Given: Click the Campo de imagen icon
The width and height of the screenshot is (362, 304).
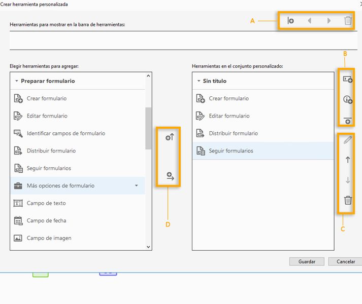Looking at the screenshot, I should pyautogui.click(x=18, y=238).
